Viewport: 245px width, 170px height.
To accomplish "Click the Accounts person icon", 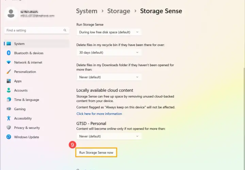I will 9,90.
